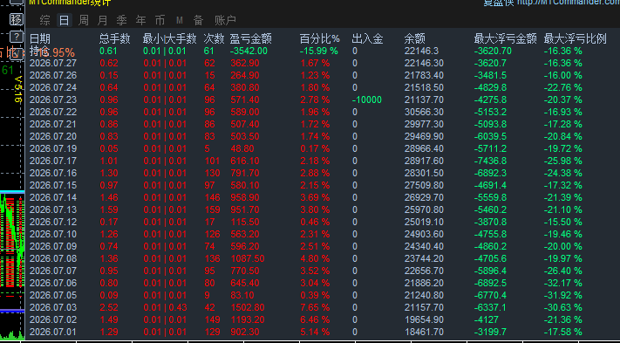Open the M tab
620x343 pixels.
pos(180,20)
